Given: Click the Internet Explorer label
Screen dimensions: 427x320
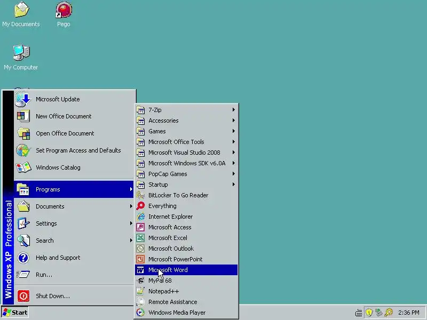Looking at the screenshot, I should [x=170, y=217].
